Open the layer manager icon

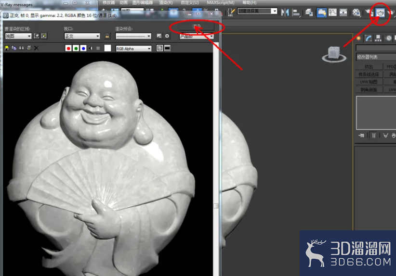click(309, 12)
